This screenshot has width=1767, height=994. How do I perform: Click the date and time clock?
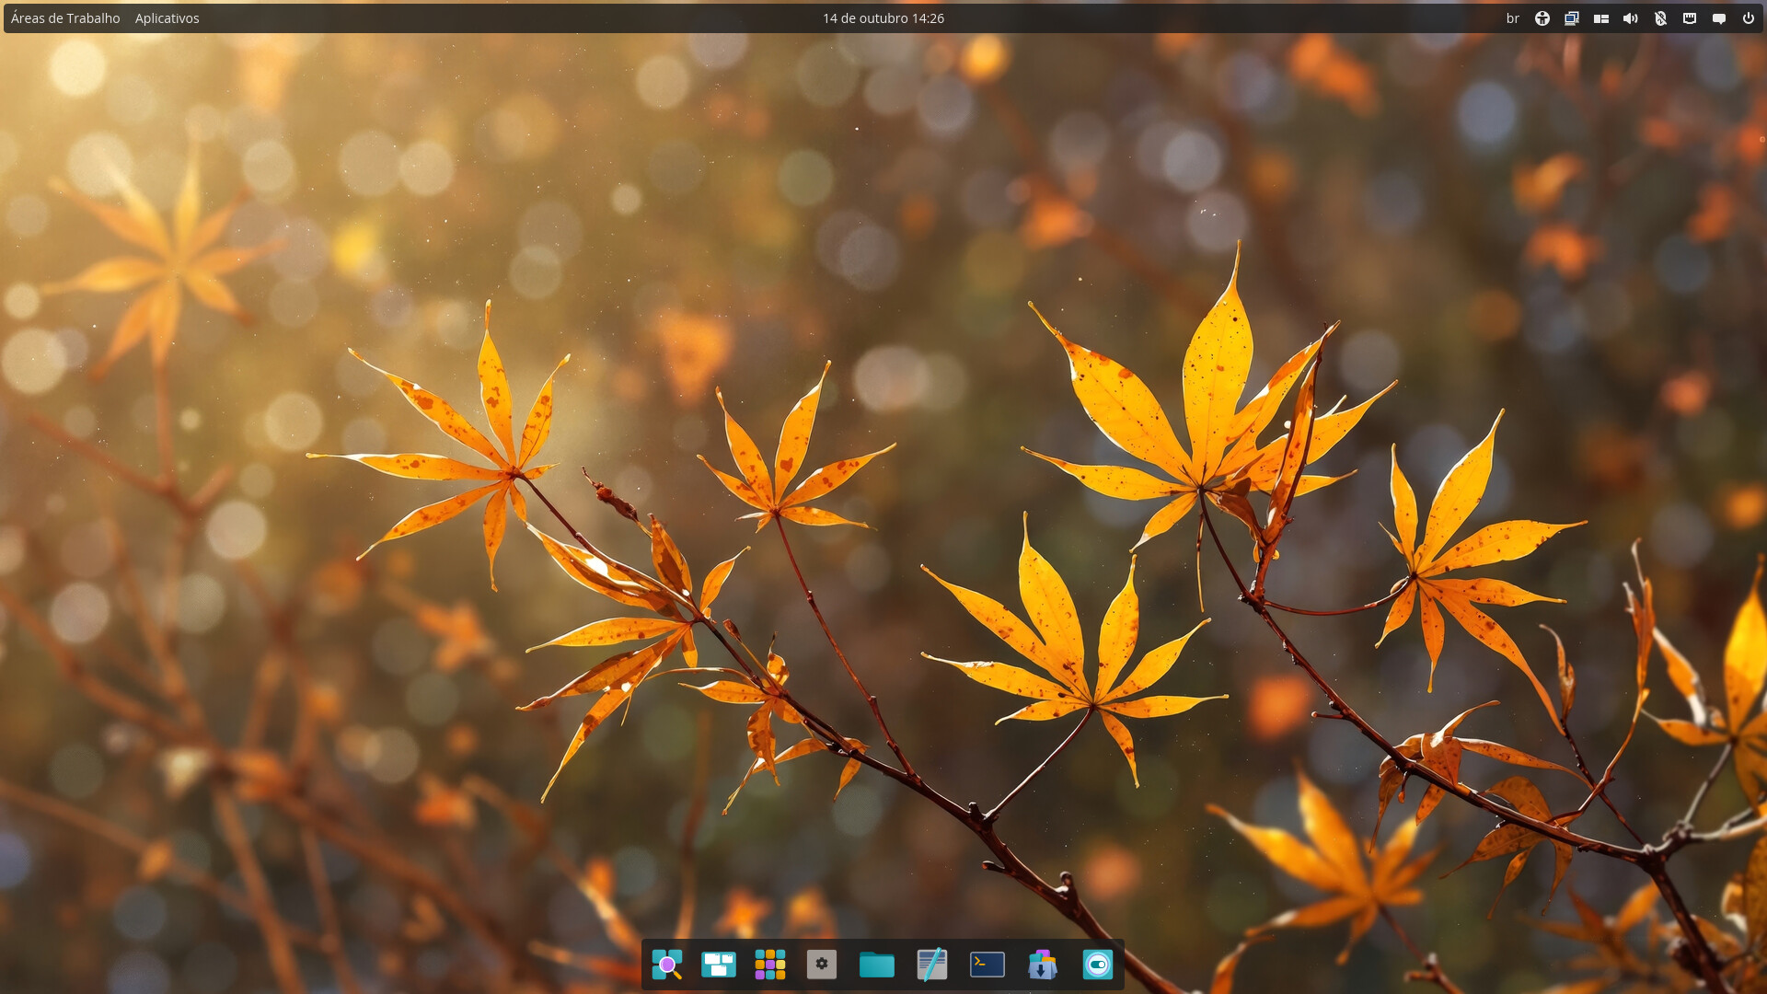[x=883, y=18]
